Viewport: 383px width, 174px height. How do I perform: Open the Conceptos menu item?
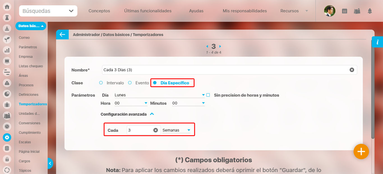(x=99, y=11)
